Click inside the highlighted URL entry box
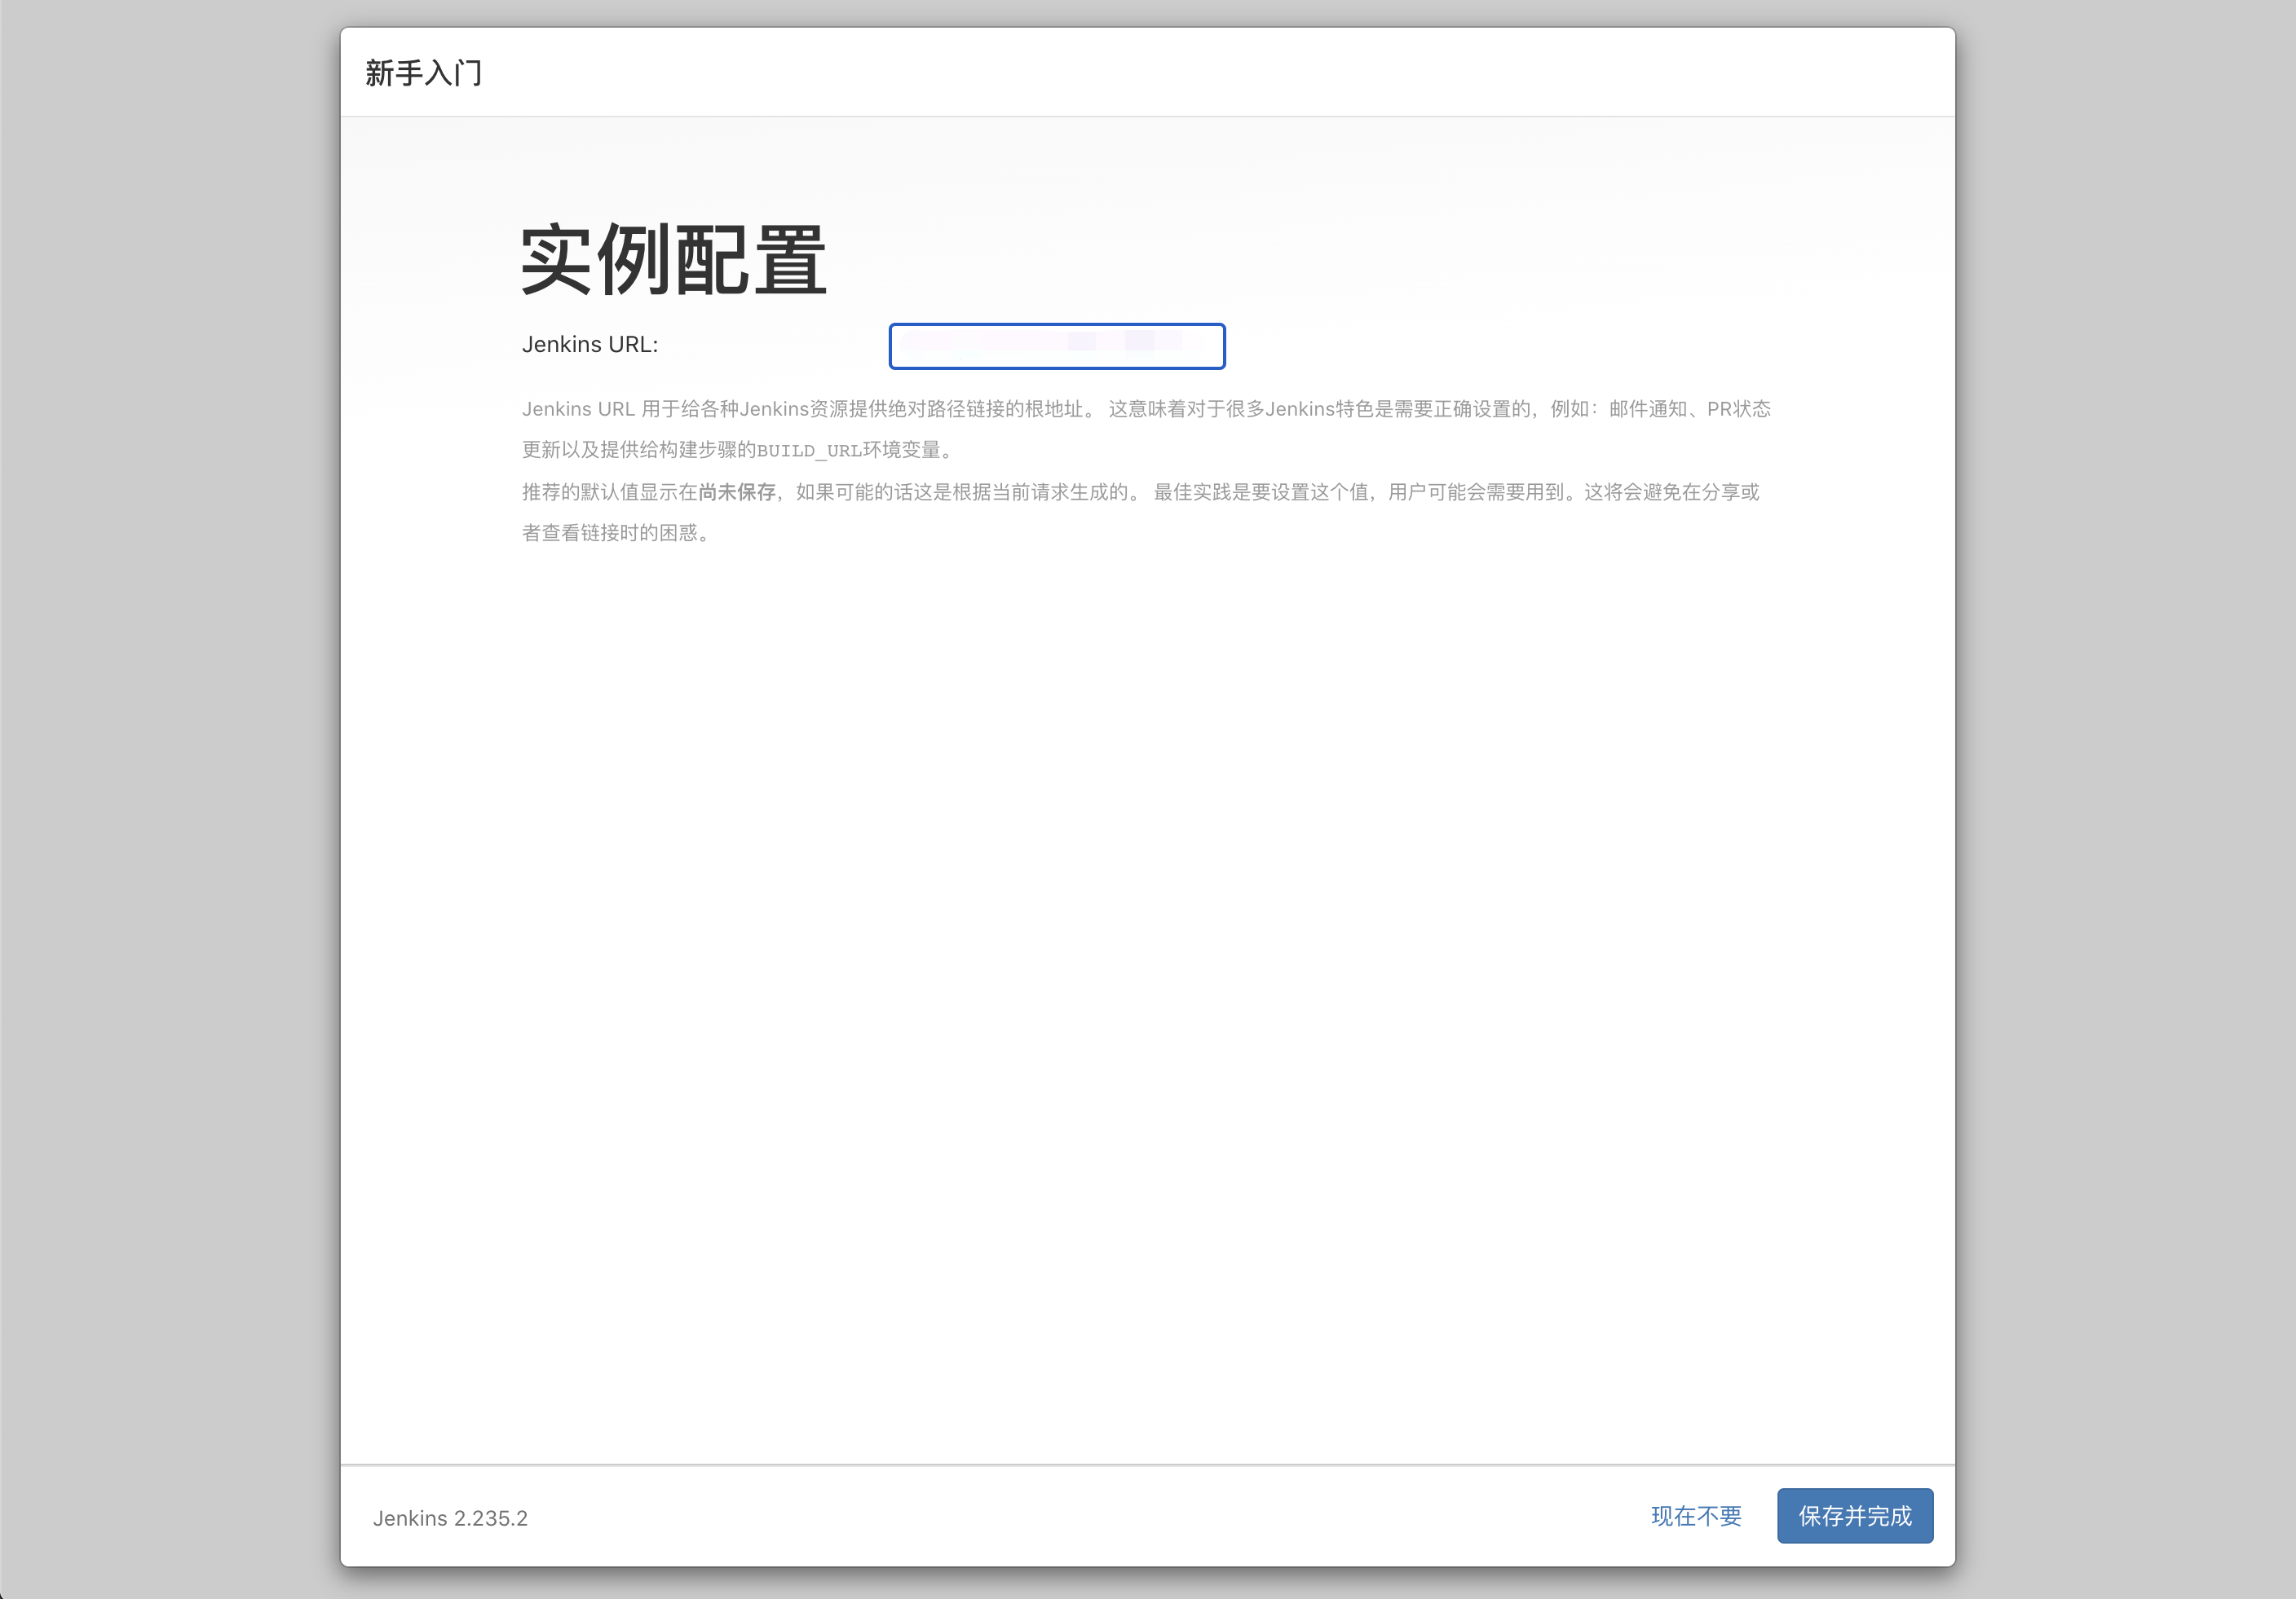Screen dimensions: 2296x1599 pos(1056,347)
